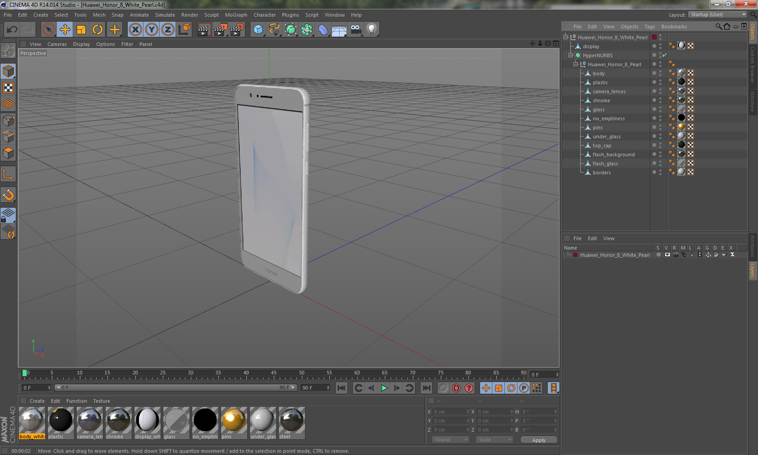Toggle visibility dots for glass object
758x455 pixels.
660,109
